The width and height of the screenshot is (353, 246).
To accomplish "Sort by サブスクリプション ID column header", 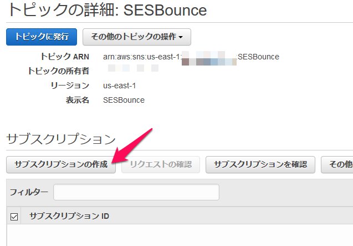I will [x=69, y=216].
